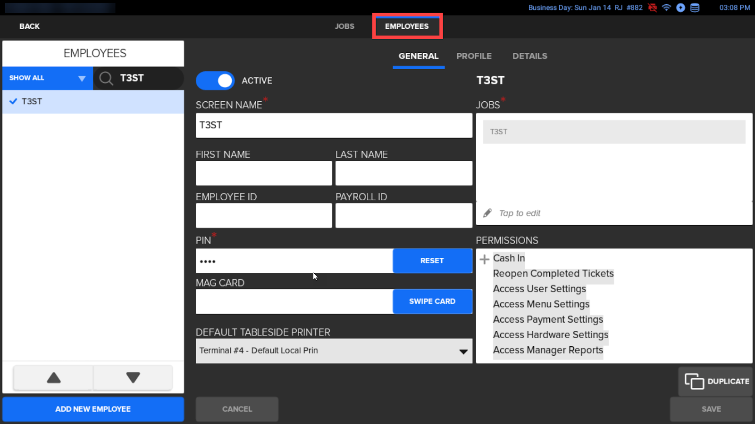Click Add New Employee button
Image resolution: width=755 pixels, height=424 pixels.
click(93, 409)
